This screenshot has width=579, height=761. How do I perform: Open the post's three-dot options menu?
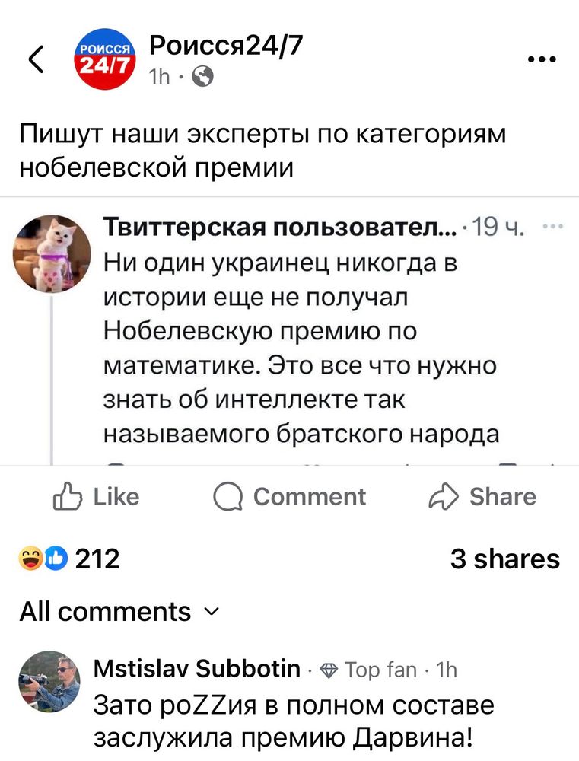pos(542,59)
